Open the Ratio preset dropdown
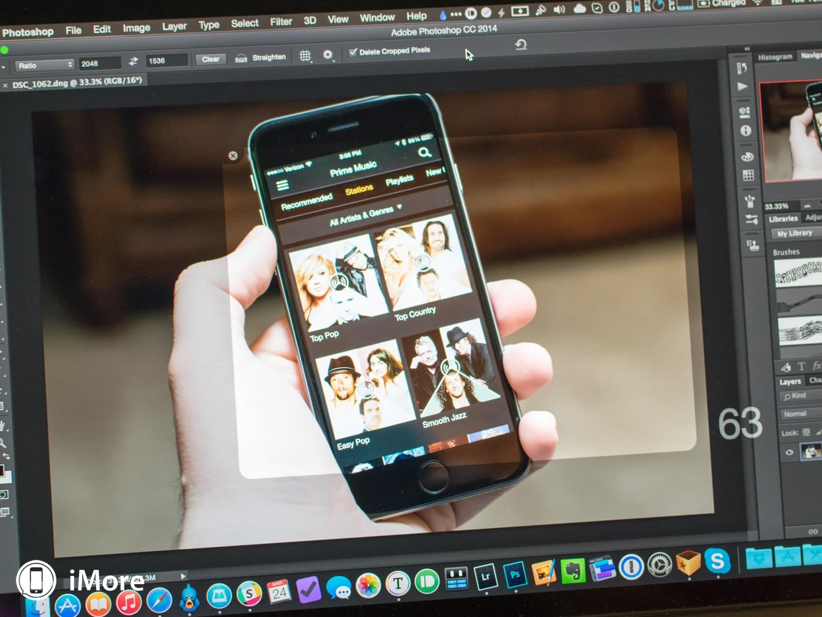822x617 pixels. (x=44, y=65)
